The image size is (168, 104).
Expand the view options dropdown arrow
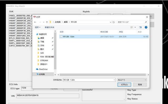[135, 27]
